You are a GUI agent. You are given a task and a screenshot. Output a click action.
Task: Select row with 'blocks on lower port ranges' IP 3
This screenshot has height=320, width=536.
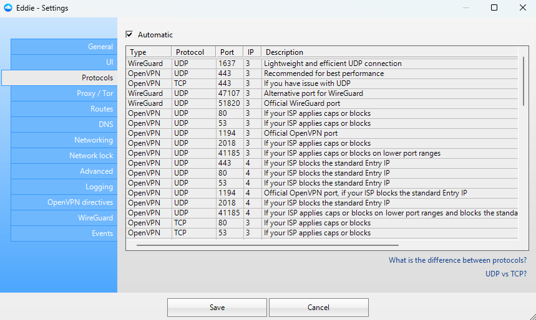point(322,153)
